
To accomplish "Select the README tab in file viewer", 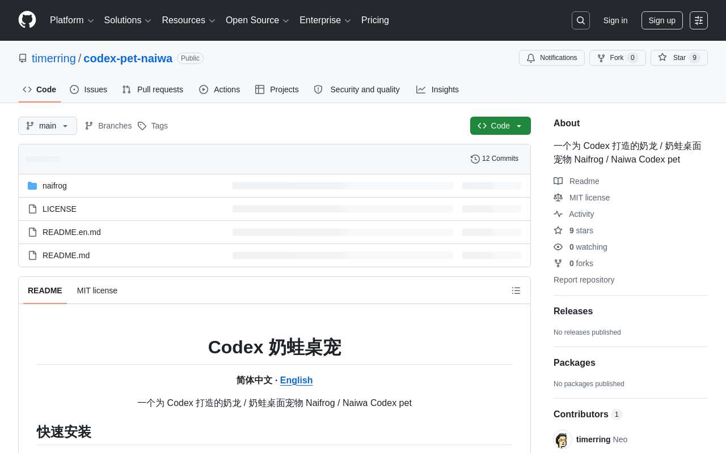I will pos(45,290).
